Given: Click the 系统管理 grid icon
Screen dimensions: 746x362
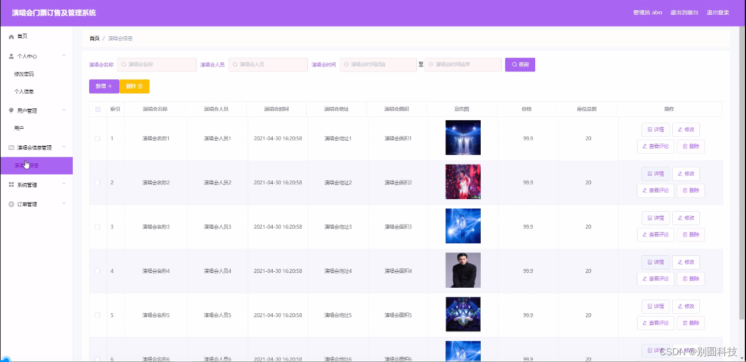Looking at the screenshot, I should coord(10,184).
